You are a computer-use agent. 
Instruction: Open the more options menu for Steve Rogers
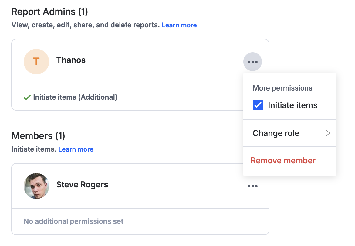(252, 186)
